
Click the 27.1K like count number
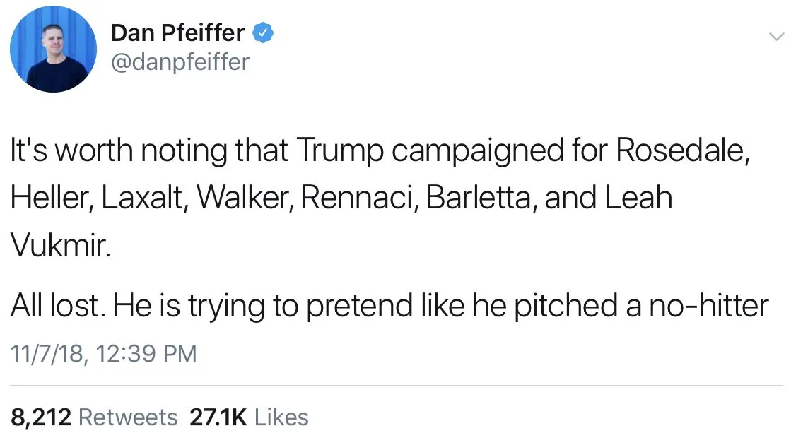[x=218, y=417]
